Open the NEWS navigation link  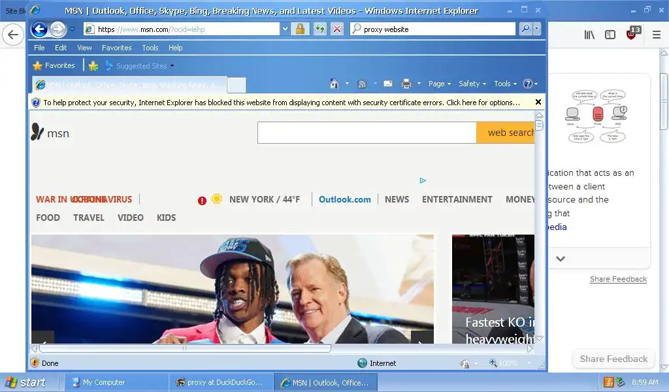point(397,200)
